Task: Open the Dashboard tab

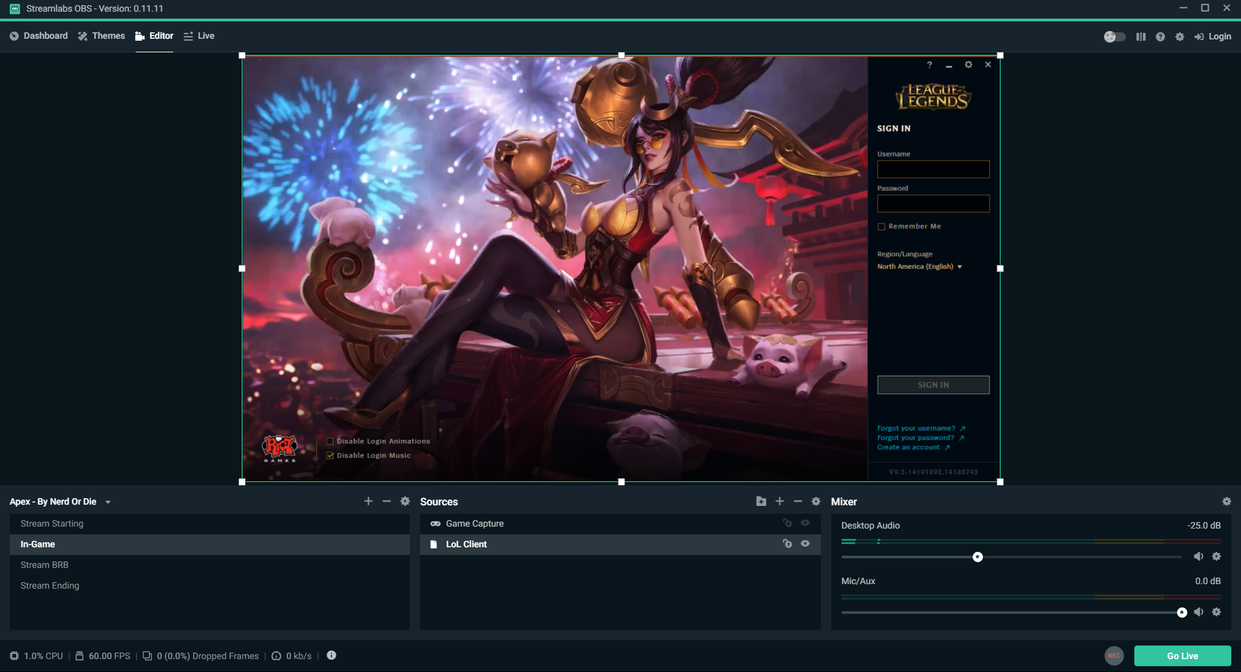Action: tap(39, 36)
